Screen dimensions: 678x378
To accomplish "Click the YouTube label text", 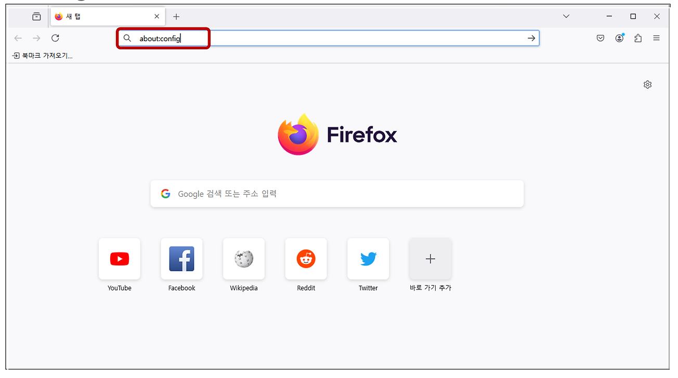I will point(120,288).
